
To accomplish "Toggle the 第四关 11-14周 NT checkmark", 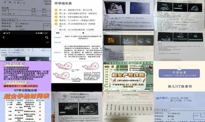I will [x=56, y=20].
